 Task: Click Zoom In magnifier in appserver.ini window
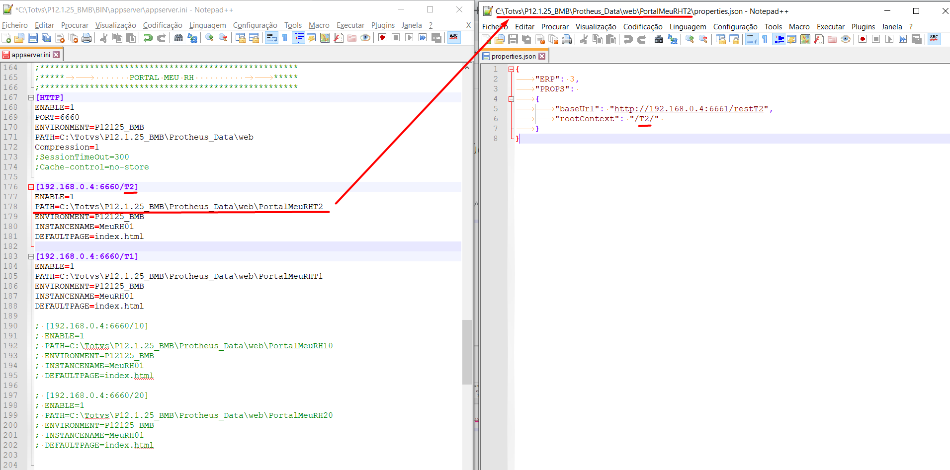coord(209,38)
